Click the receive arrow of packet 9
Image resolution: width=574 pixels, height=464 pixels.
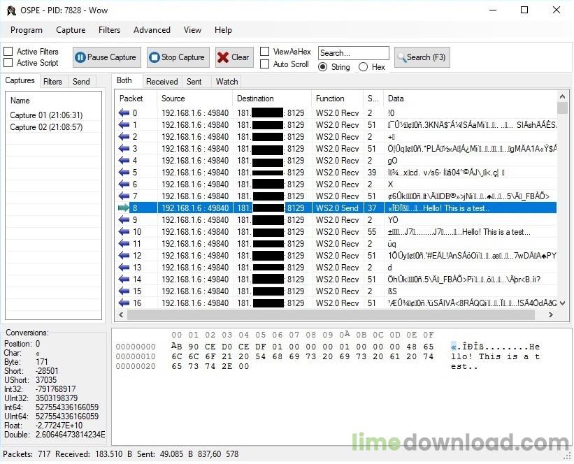pos(124,220)
